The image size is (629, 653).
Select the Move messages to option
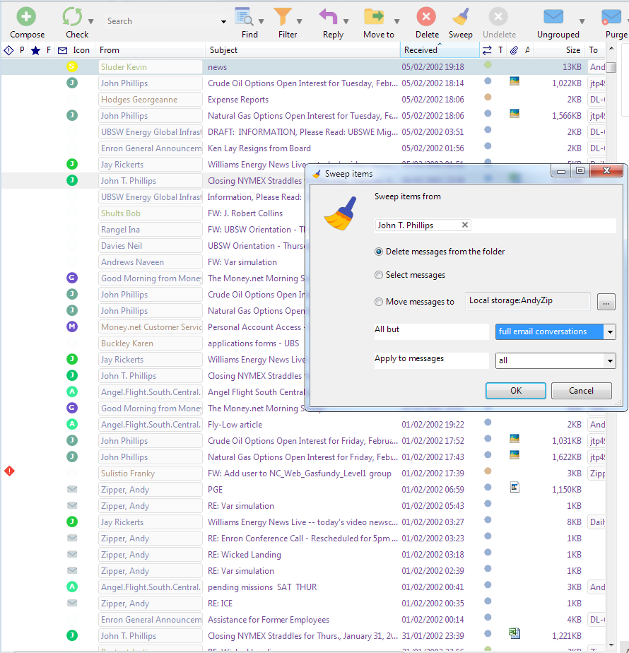380,302
